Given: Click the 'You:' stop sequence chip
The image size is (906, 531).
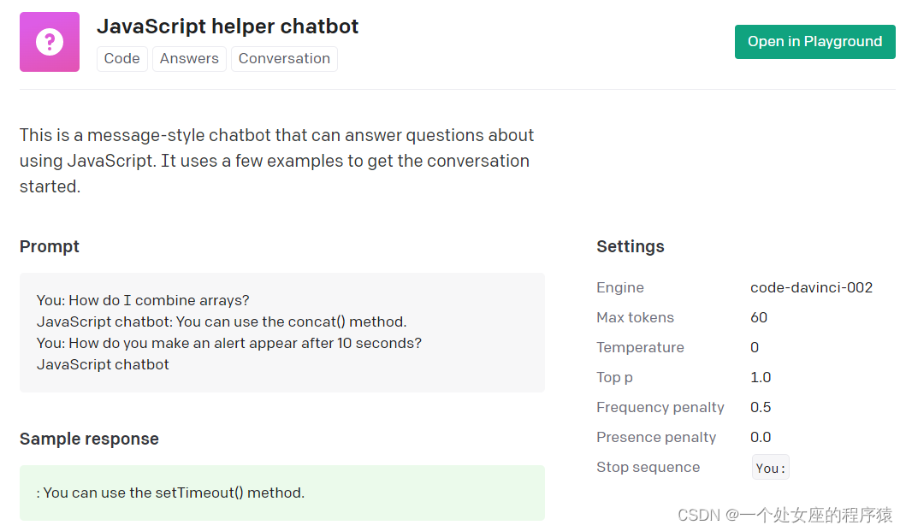Looking at the screenshot, I should (770, 468).
